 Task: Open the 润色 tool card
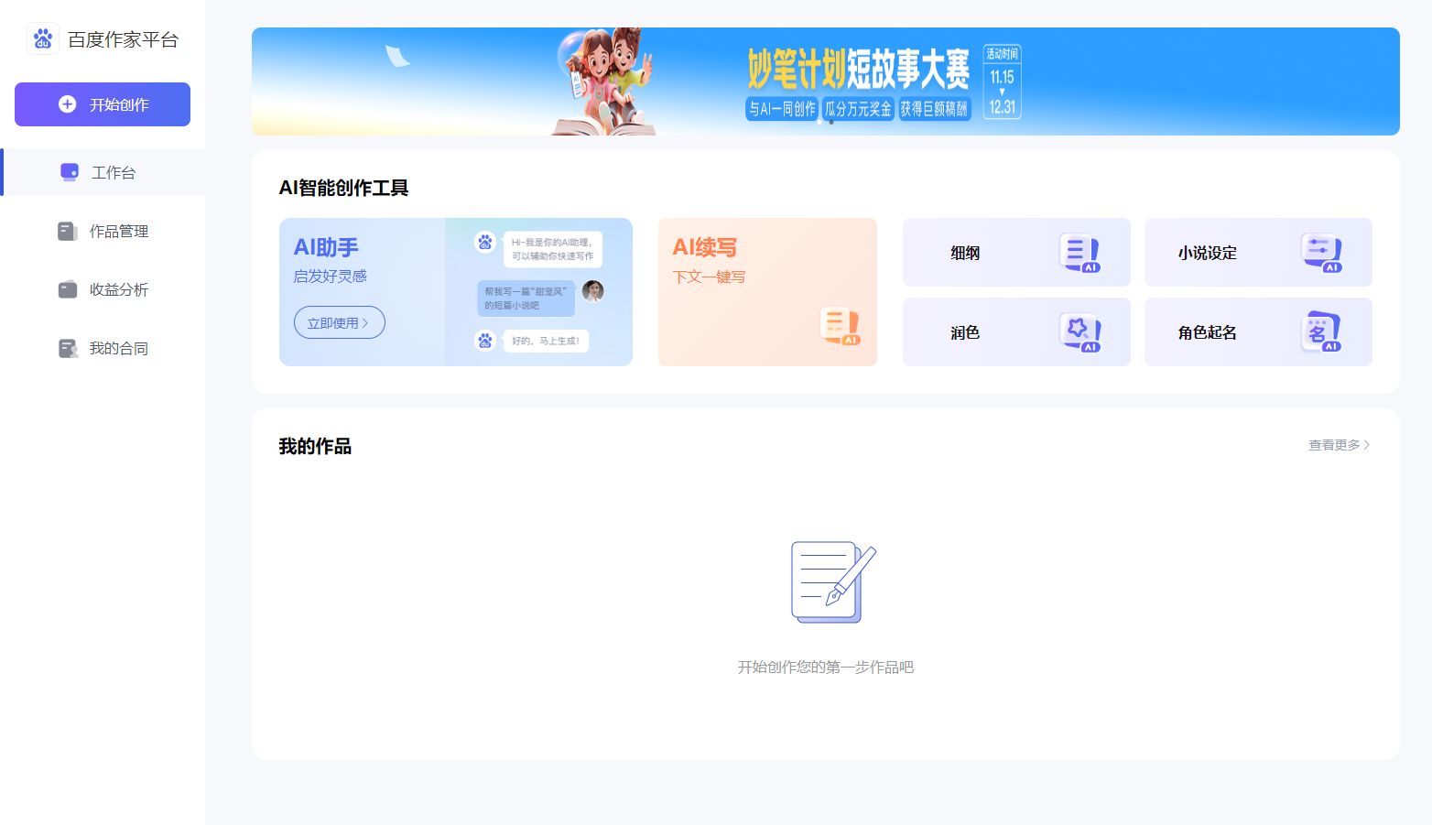pos(1016,332)
